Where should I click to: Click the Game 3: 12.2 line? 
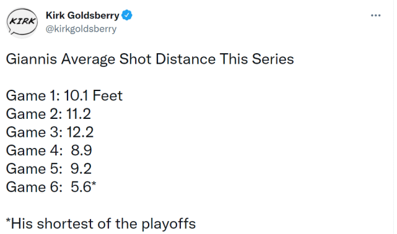[50, 132]
